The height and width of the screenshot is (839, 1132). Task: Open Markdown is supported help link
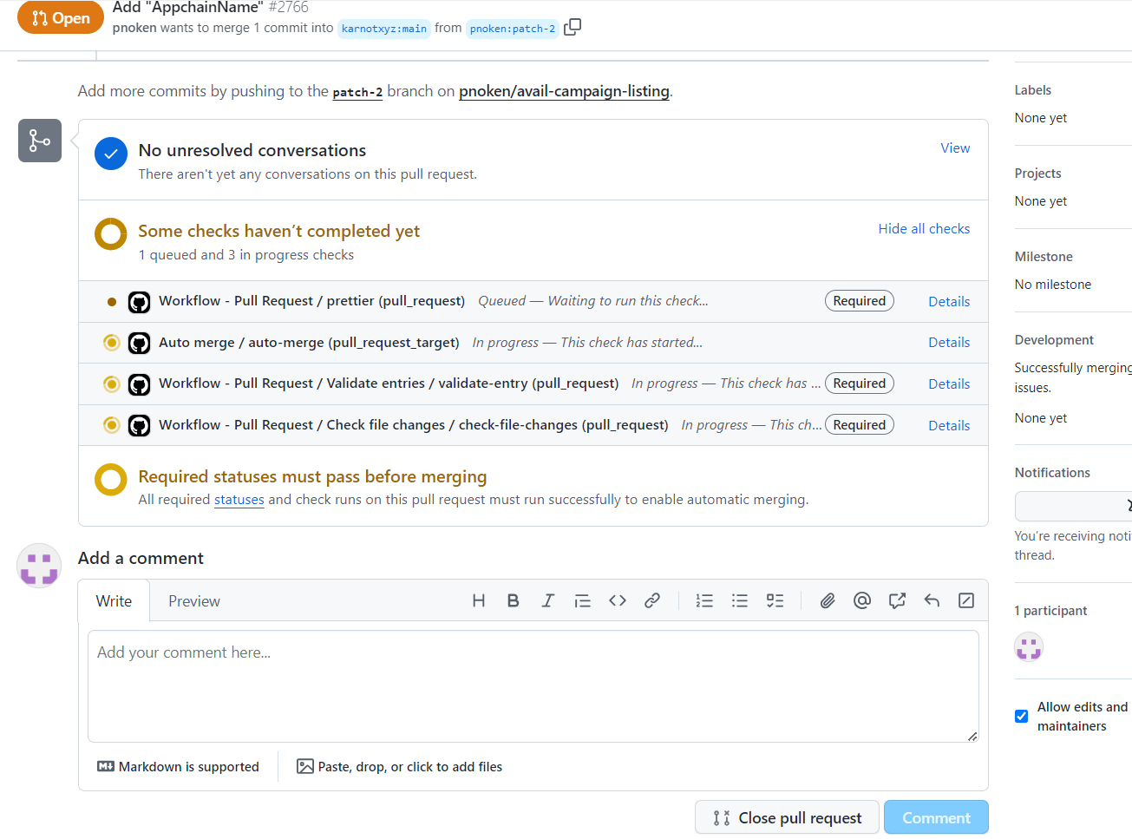point(178,767)
